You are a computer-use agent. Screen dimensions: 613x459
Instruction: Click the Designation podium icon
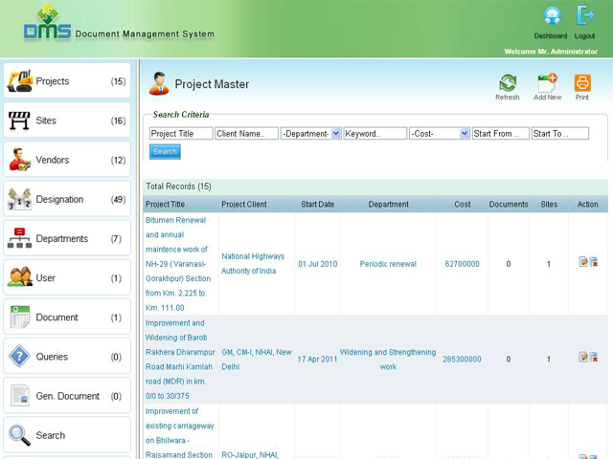point(19,199)
